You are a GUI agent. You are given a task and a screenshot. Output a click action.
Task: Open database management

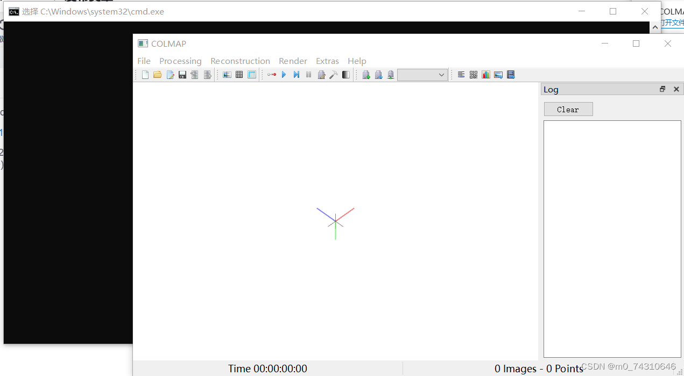tap(251, 75)
